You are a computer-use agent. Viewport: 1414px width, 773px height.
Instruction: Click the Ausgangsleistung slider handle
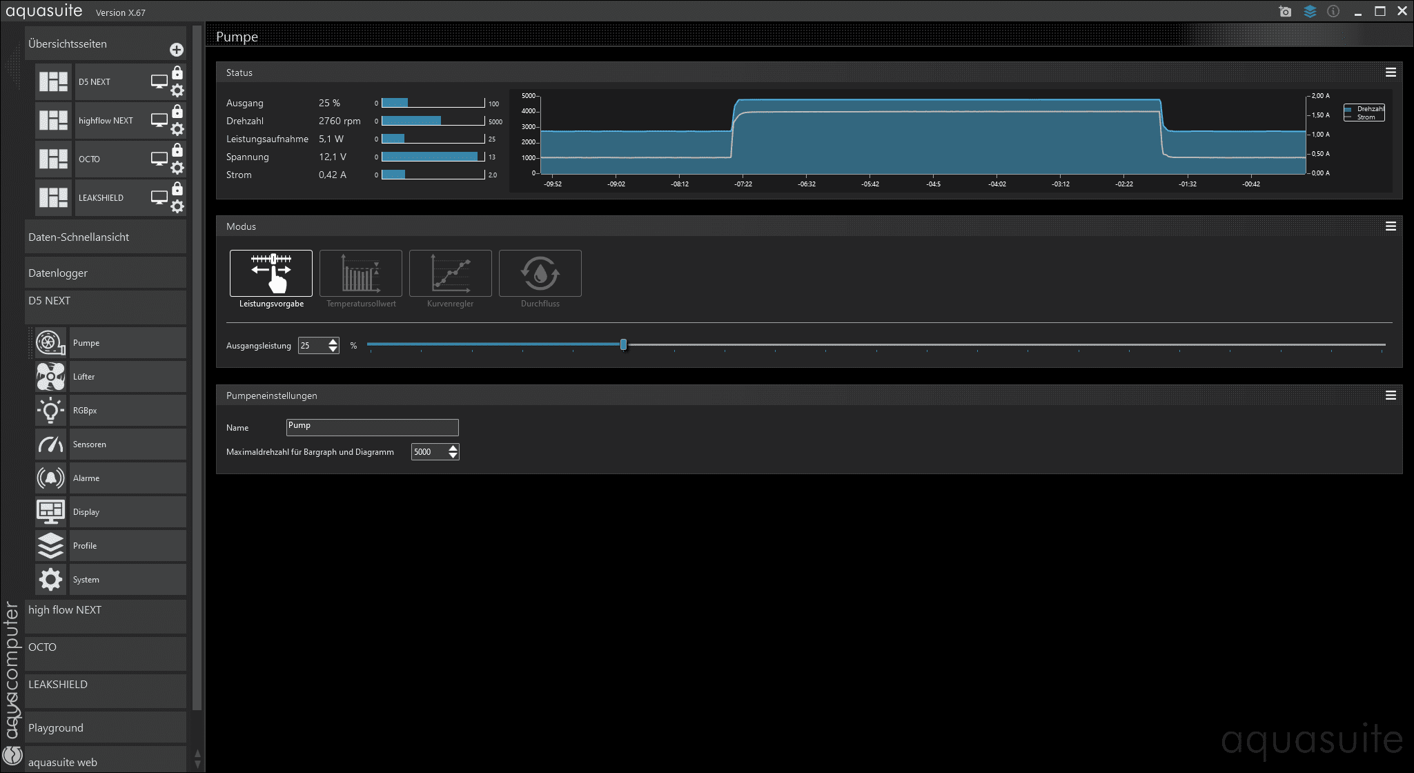(x=623, y=344)
